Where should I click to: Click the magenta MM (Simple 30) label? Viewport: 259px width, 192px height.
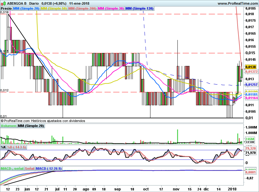pos(111,8)
